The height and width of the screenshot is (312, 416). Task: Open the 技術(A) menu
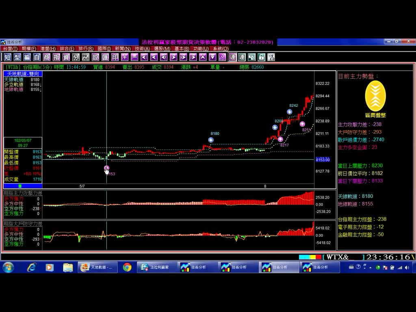(x=143, y=49)
